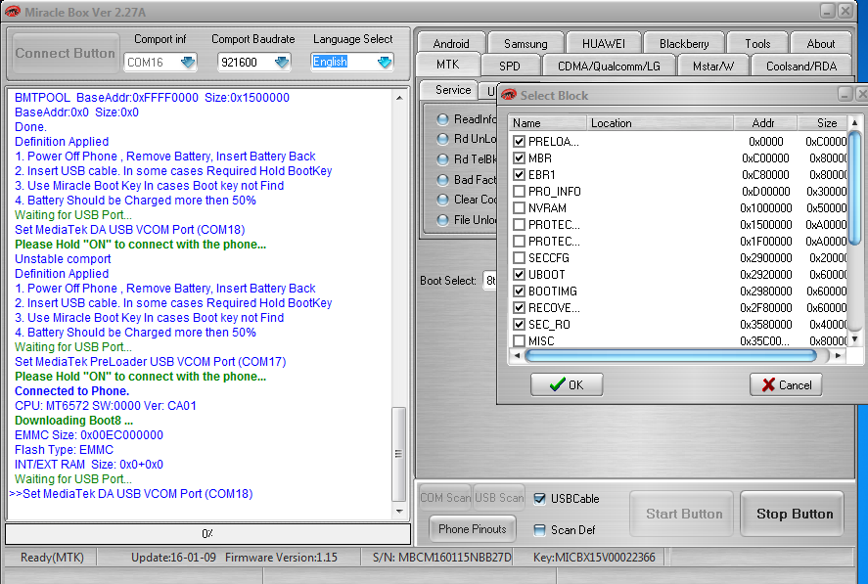
Task: Click the block list vertical scrollbar thumb
Action: 854,187
